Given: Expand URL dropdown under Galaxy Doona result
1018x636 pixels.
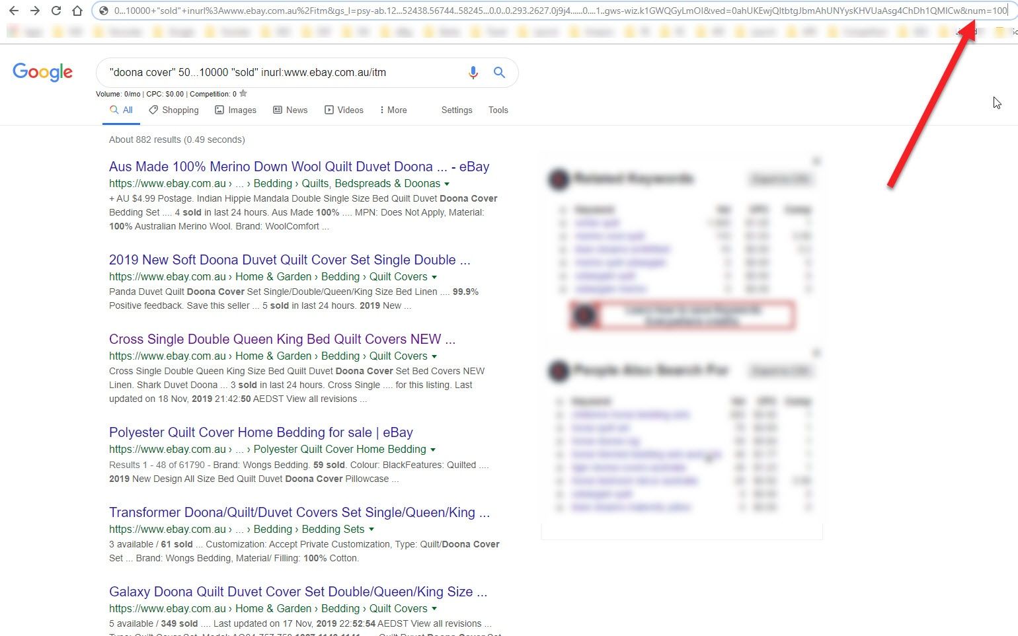Looking at the screenshot, I should (x=434, y=609).
